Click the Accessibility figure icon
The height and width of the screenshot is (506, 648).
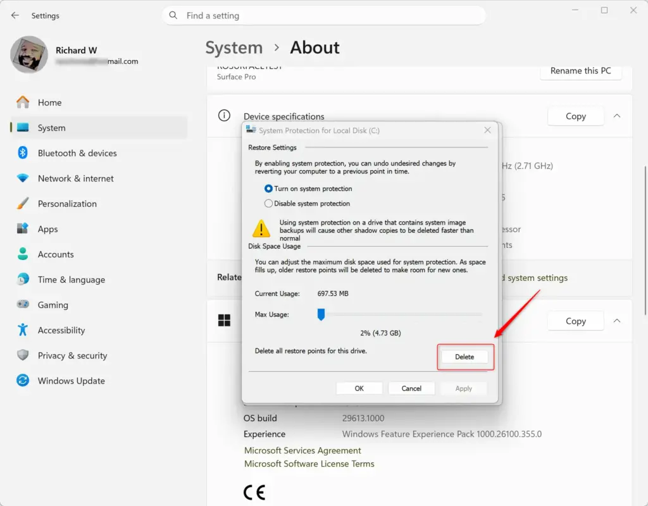[x=23, y=330]
